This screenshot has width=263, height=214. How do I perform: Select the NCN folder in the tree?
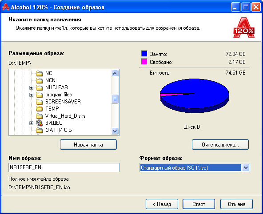pyautogui.click(x=50, y=80)
